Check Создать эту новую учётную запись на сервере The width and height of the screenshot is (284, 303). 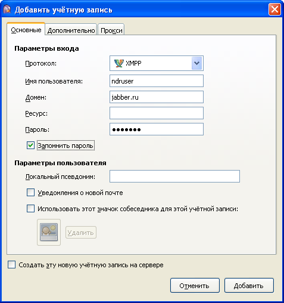pos(11,265)
